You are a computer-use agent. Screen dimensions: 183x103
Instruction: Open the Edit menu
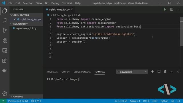[x=18, y=3]
